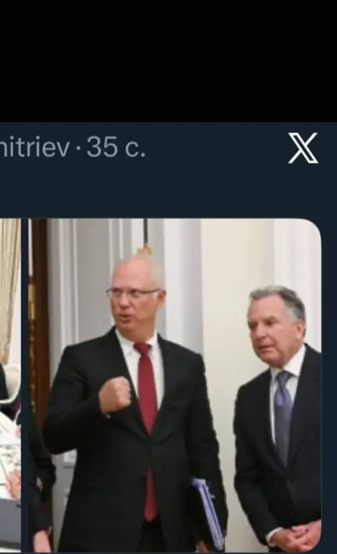
Task: Click the dark gap between the photos
Action: click(x=24, y=385)
